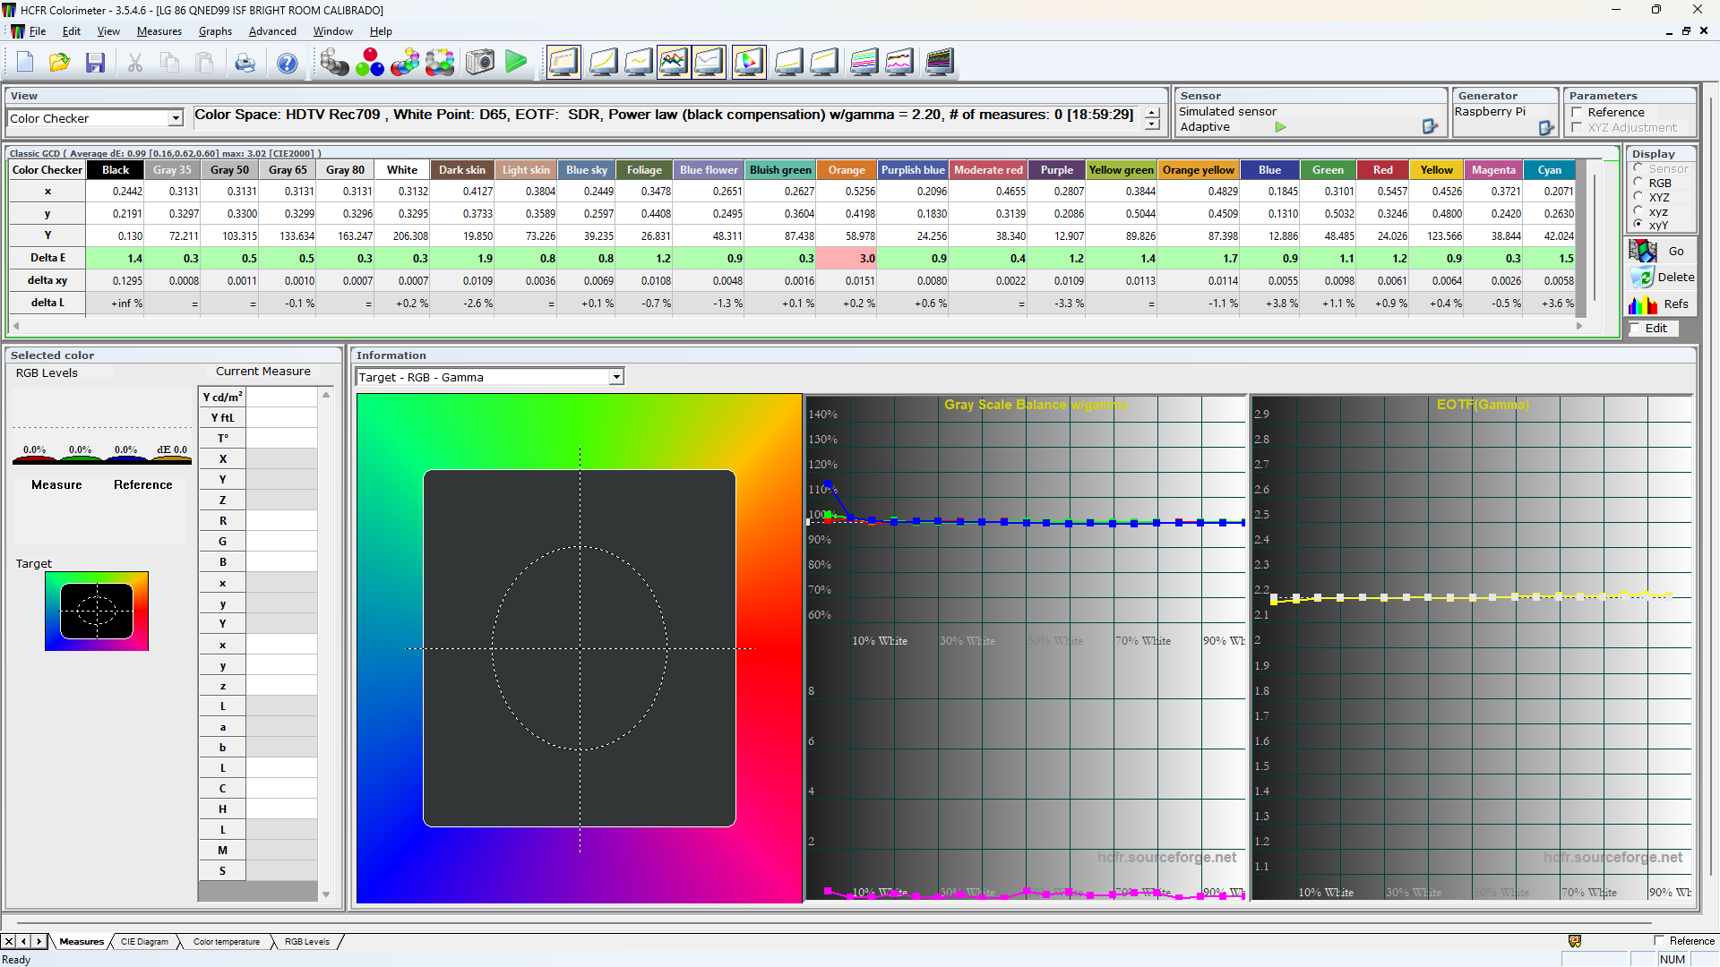Click the Print toolbar icon
This screenshot has height=967, width=1720.
245,63
